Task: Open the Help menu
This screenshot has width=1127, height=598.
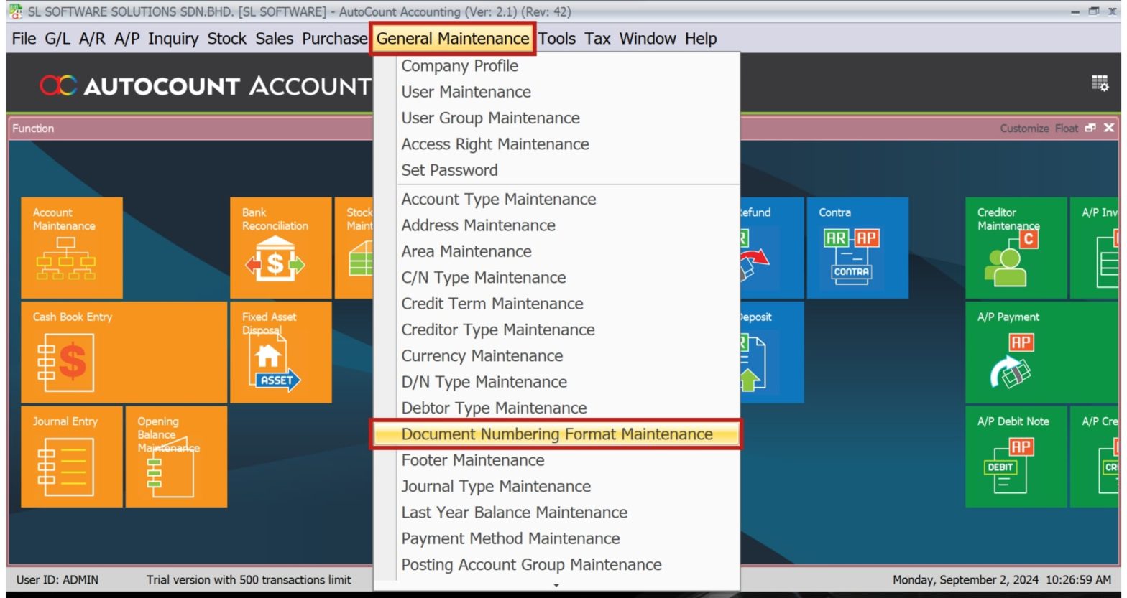Action: tap(701, 39)
